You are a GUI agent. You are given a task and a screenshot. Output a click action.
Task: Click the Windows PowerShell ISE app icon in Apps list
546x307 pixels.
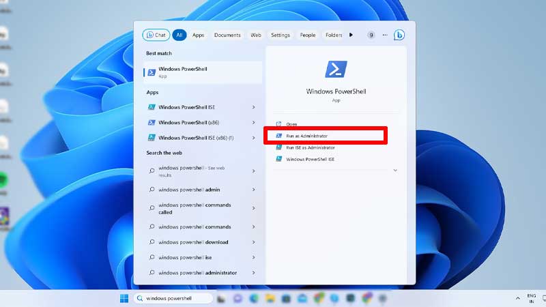(152, 107)
